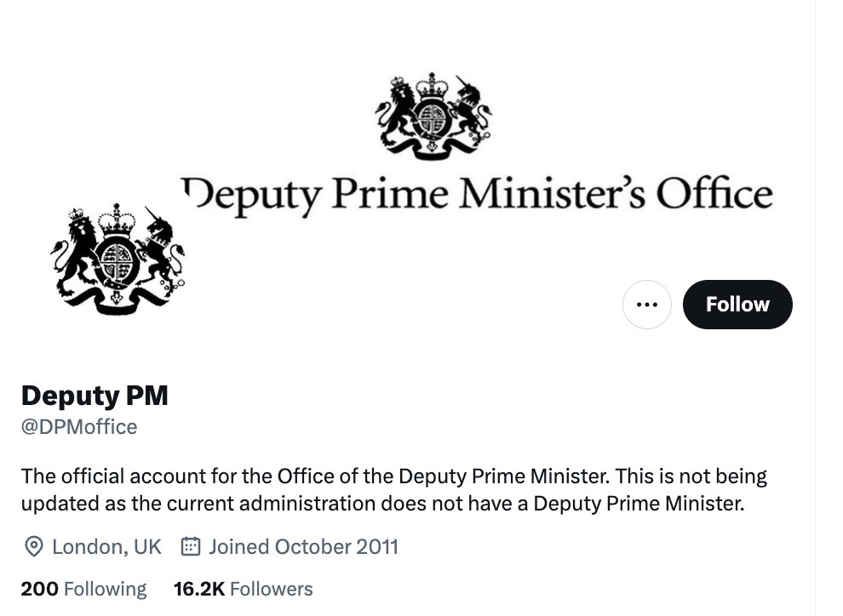
Task: Click the Follow button
Action: [737, 305]
